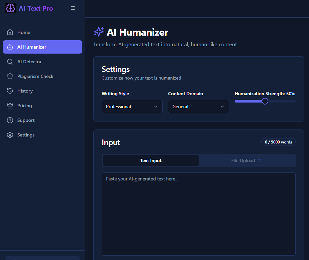Navigate to Pricing in the sidebar
This screenshot has height=260, width=309.
tap(25, 105)
